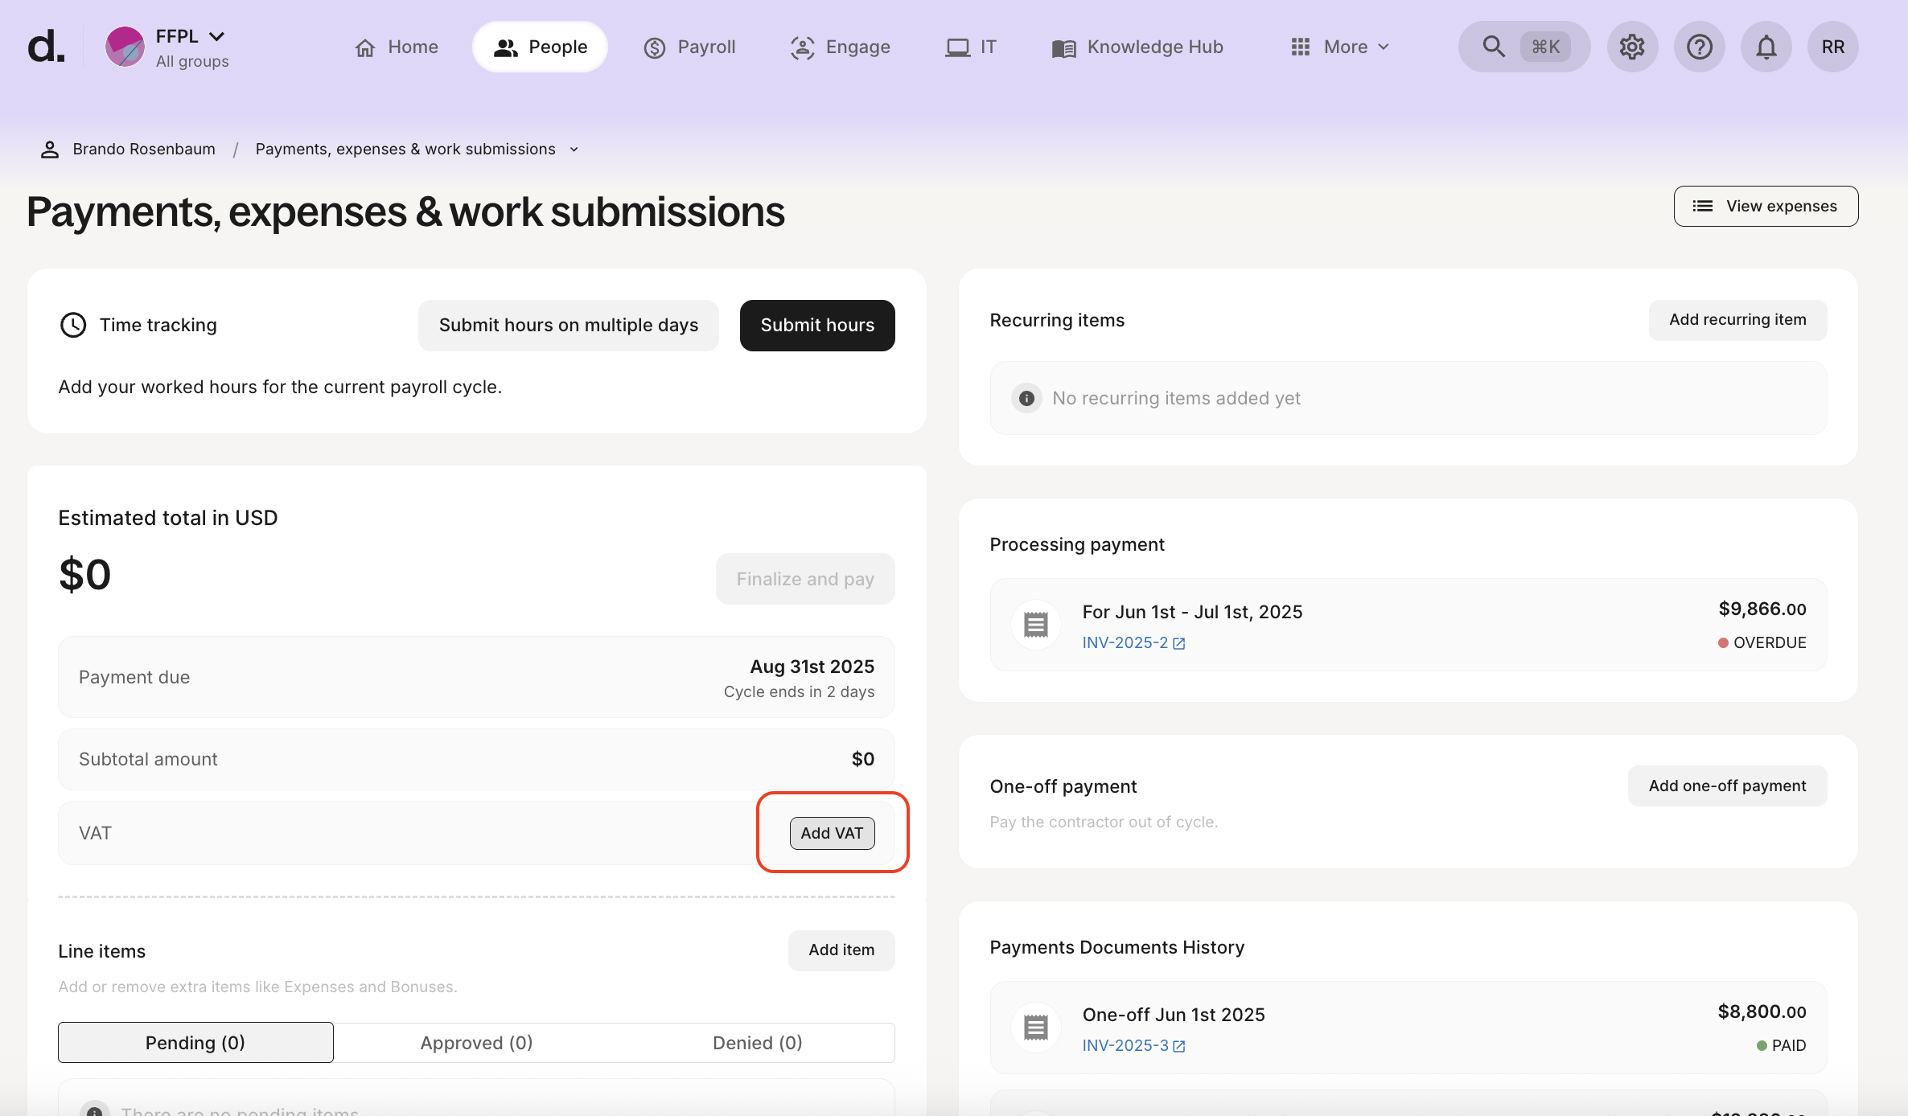The height and width of the screenshot is (1116, 1908).
Task: Click the FFPL organization avatar
Action: click(x=125, y=47)
